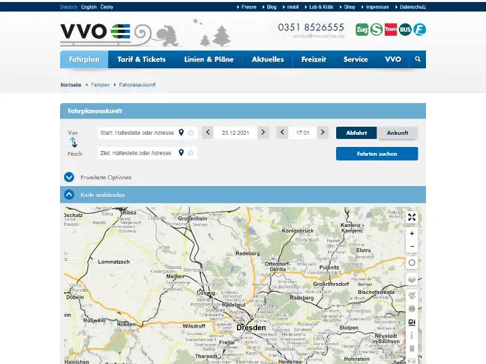The height and width of the screenshot is (364, 486).
Task: Open VVO menu item
Action: point(393,59)
